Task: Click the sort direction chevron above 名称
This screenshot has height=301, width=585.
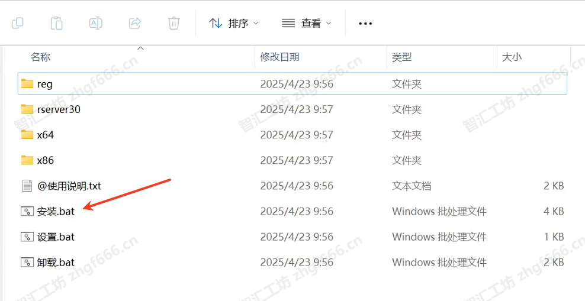Action: click(141, 48)
